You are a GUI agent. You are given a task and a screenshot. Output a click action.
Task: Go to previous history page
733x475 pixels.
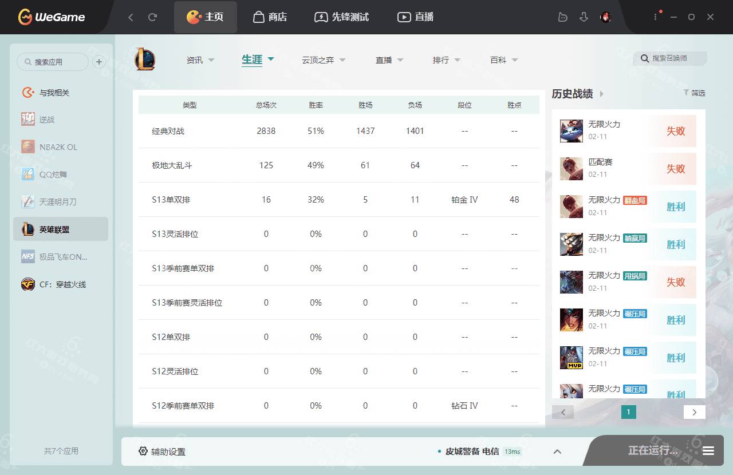tap(563, 412)
